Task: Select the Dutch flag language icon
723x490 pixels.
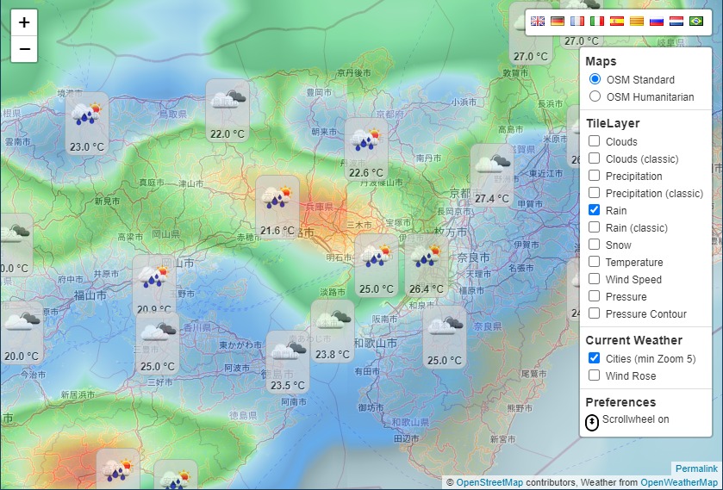Action: coord(676,22)
